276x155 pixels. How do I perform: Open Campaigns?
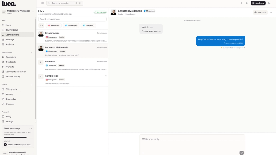tap(17, 57)
